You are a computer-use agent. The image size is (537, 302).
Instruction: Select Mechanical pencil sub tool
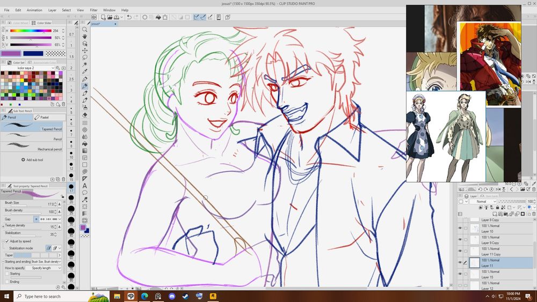(32, 147)
